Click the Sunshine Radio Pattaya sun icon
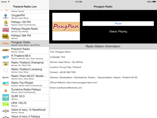This screenshot has height=118, width=157. pyautogui.click(x=6, y=91)
